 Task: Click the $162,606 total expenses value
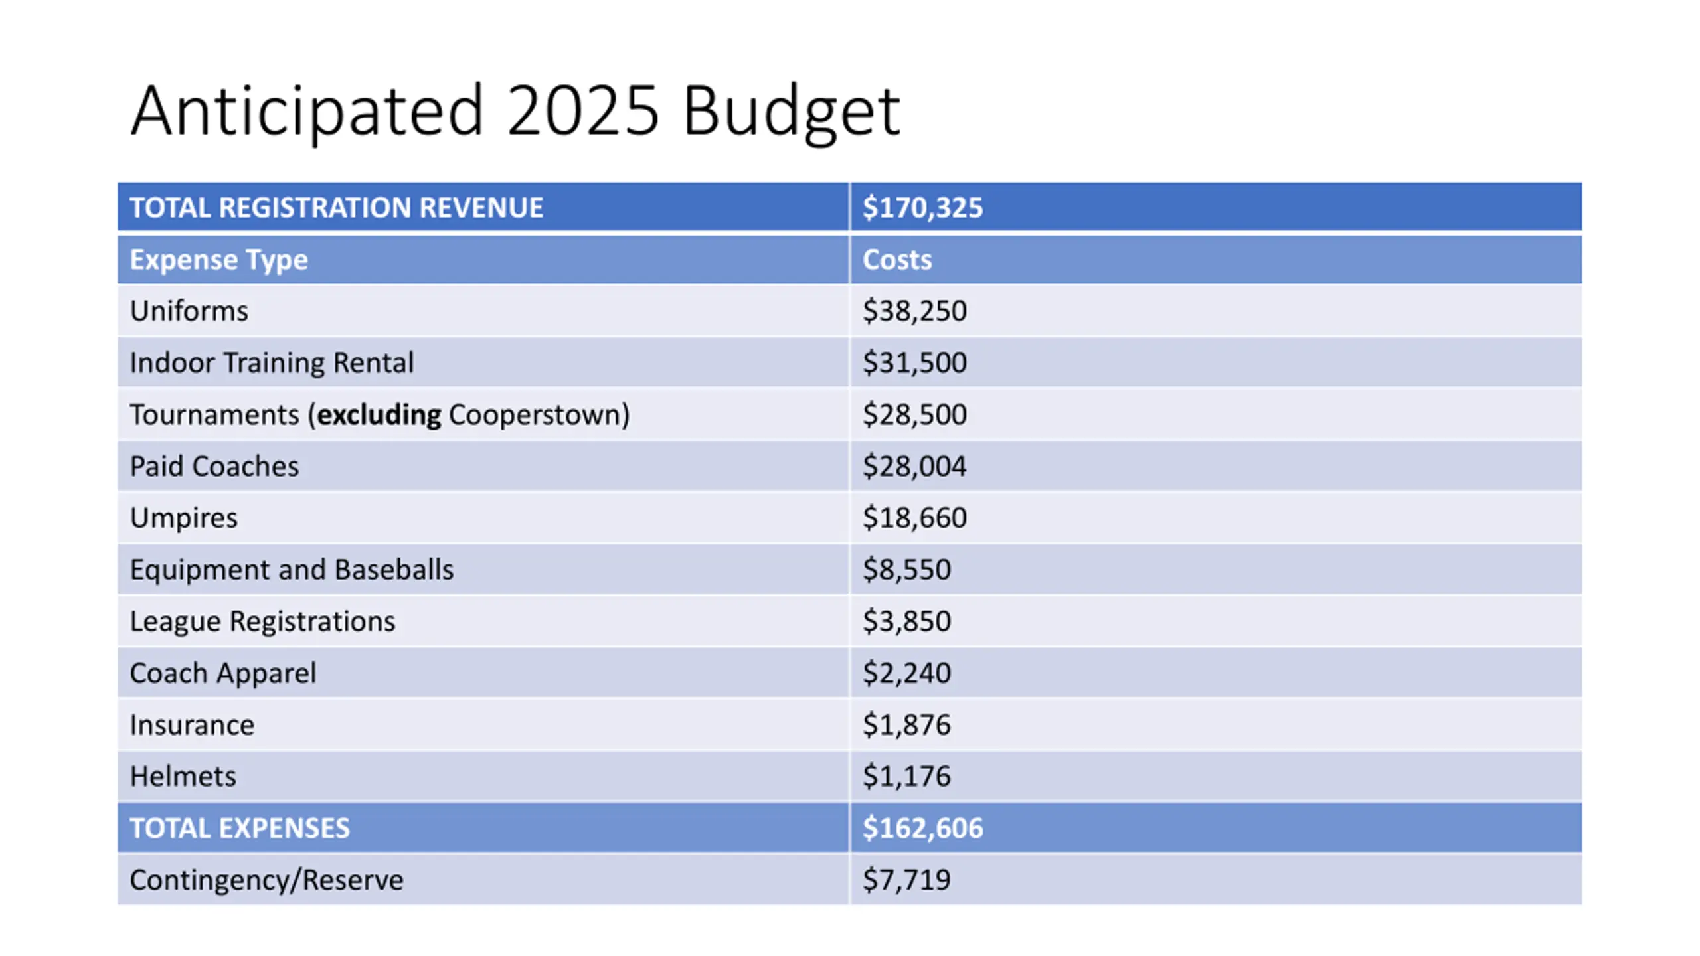[922, 828]
